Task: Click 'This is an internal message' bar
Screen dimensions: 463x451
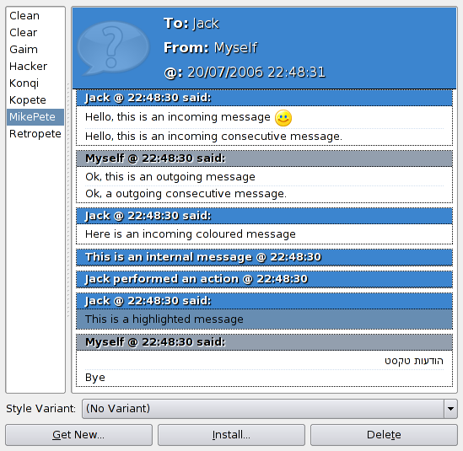Action: (264, 257)
